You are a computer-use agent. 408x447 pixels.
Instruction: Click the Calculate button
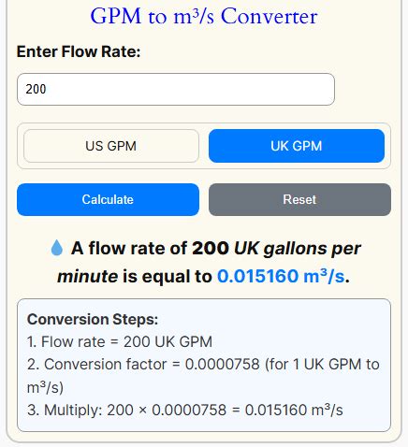108,199
